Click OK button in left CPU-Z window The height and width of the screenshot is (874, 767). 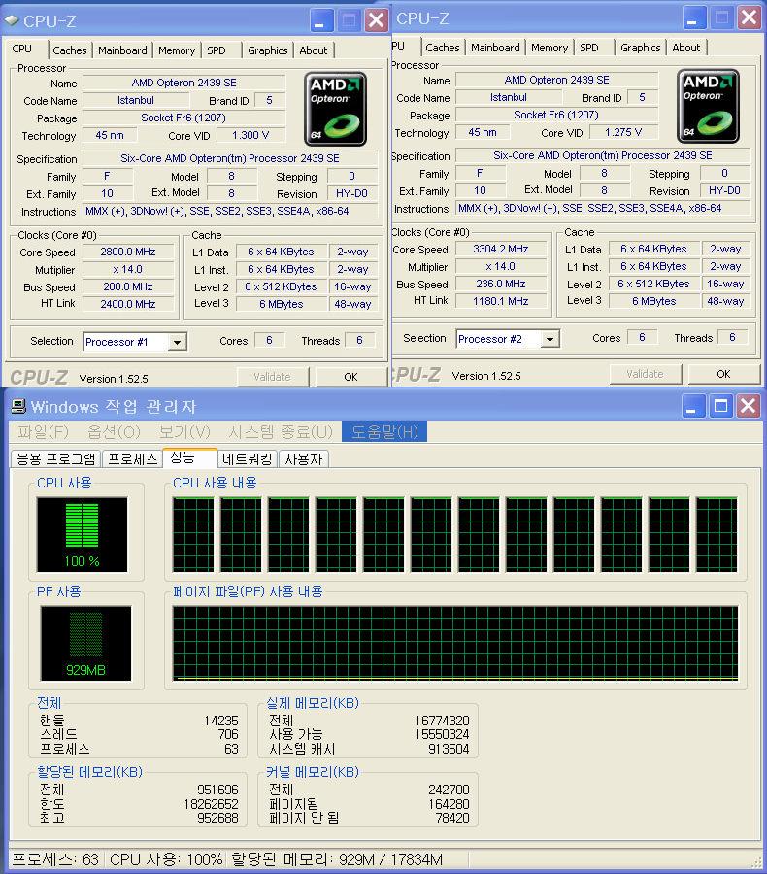(x=350, y=377)
